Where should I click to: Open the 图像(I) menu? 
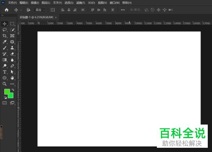coord(35,3)
